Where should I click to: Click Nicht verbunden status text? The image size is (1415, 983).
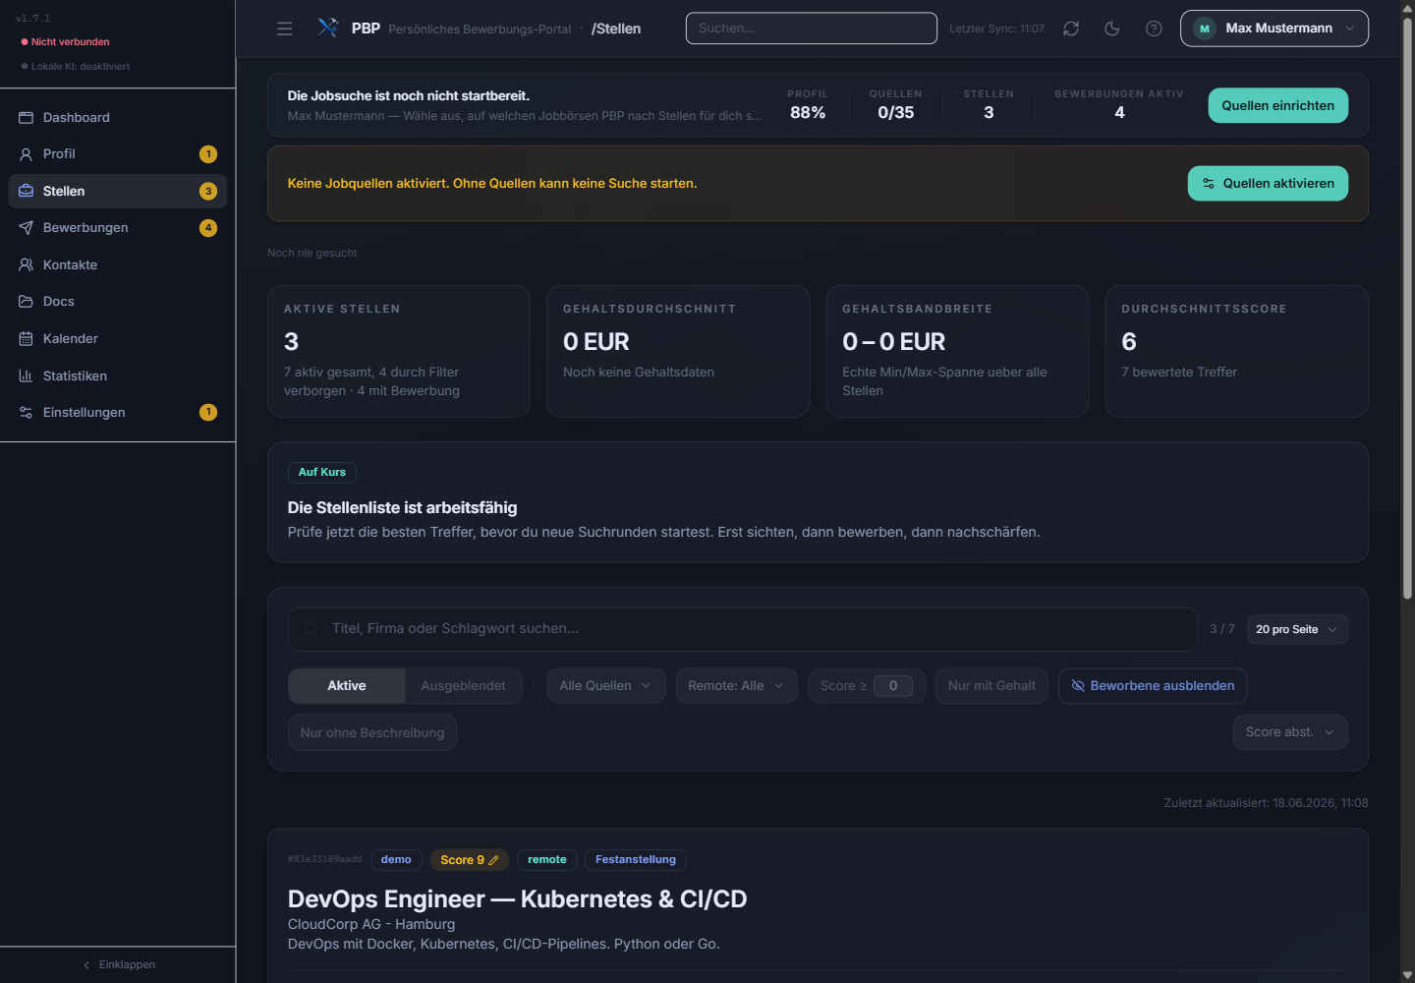point(70,42)
